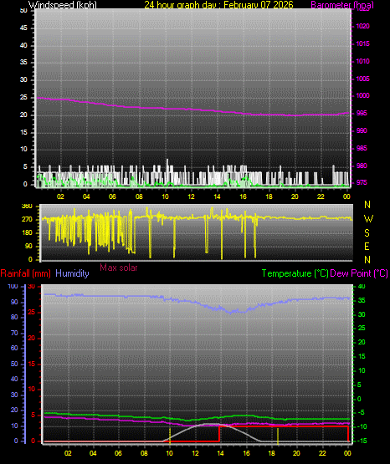390x464 pixels.
Task: Click the "N" compass label beside the 360 value
Action: coord(367,205)
